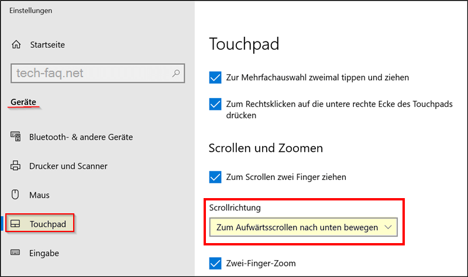Click the home icon beside Startseite

click(16, 44)
